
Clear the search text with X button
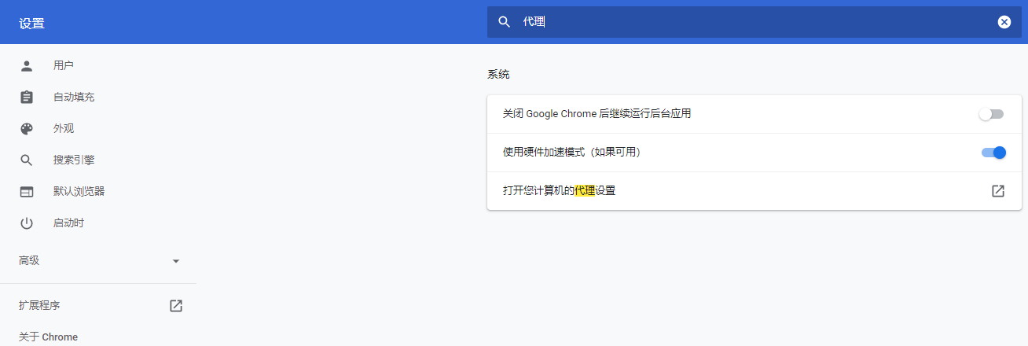[1004, 22]
